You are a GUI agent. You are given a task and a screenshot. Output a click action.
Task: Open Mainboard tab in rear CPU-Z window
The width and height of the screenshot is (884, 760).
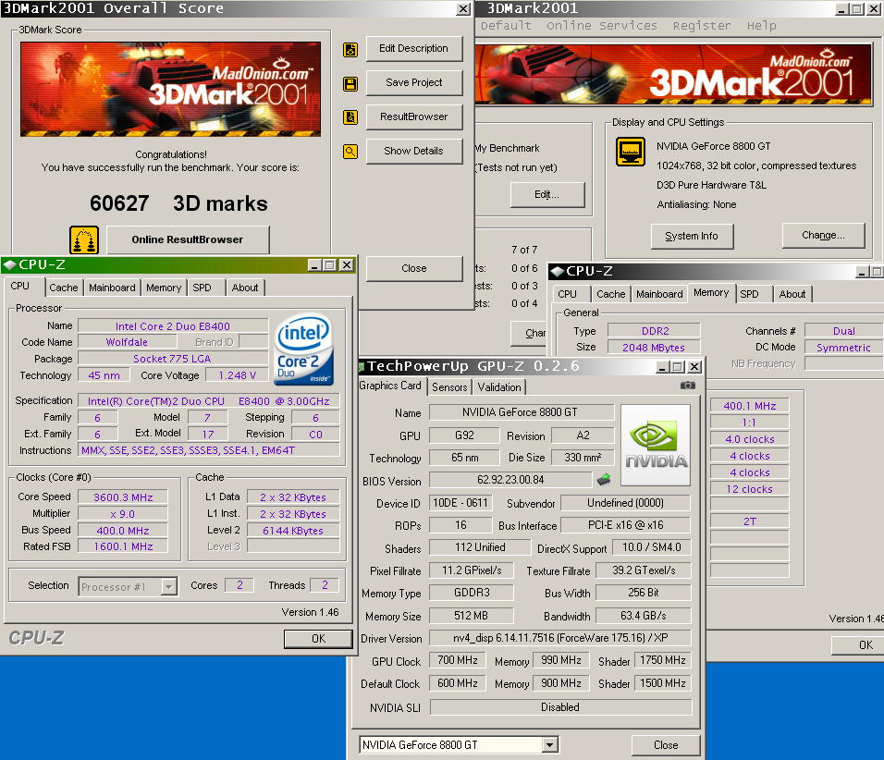click(659, 294)
